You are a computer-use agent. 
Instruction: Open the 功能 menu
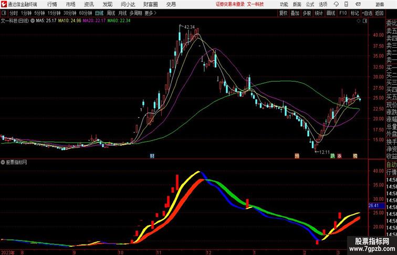click(284, 4)
